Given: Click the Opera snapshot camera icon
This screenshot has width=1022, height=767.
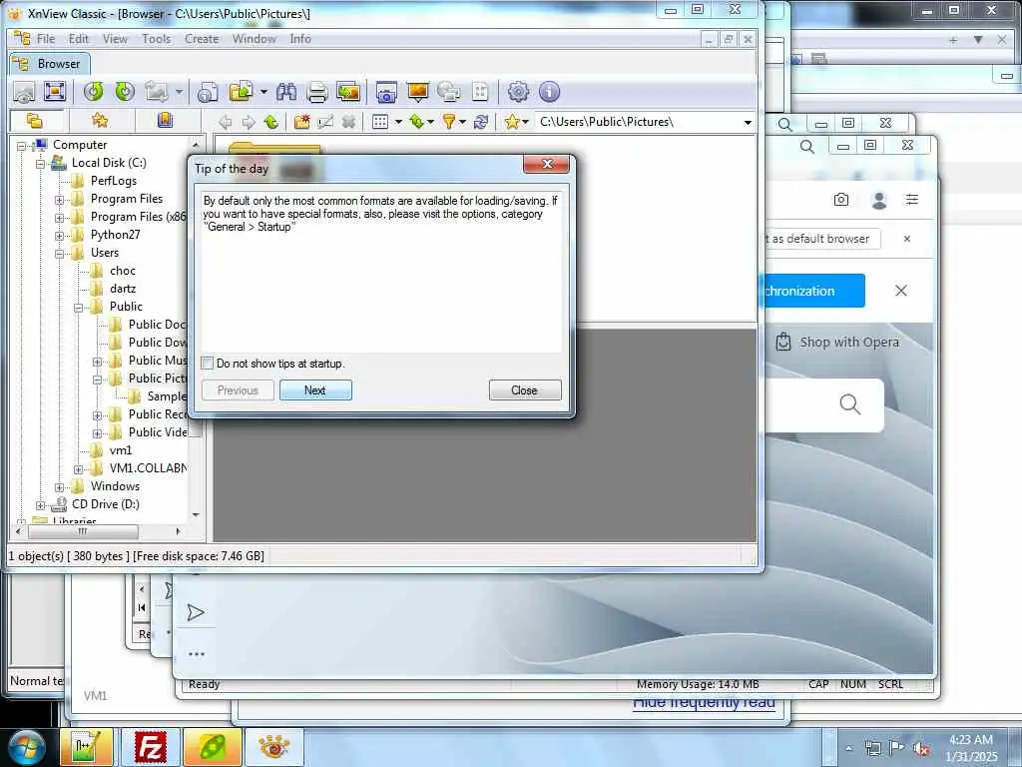Looking at the screenshot, I should pos(841,200).
